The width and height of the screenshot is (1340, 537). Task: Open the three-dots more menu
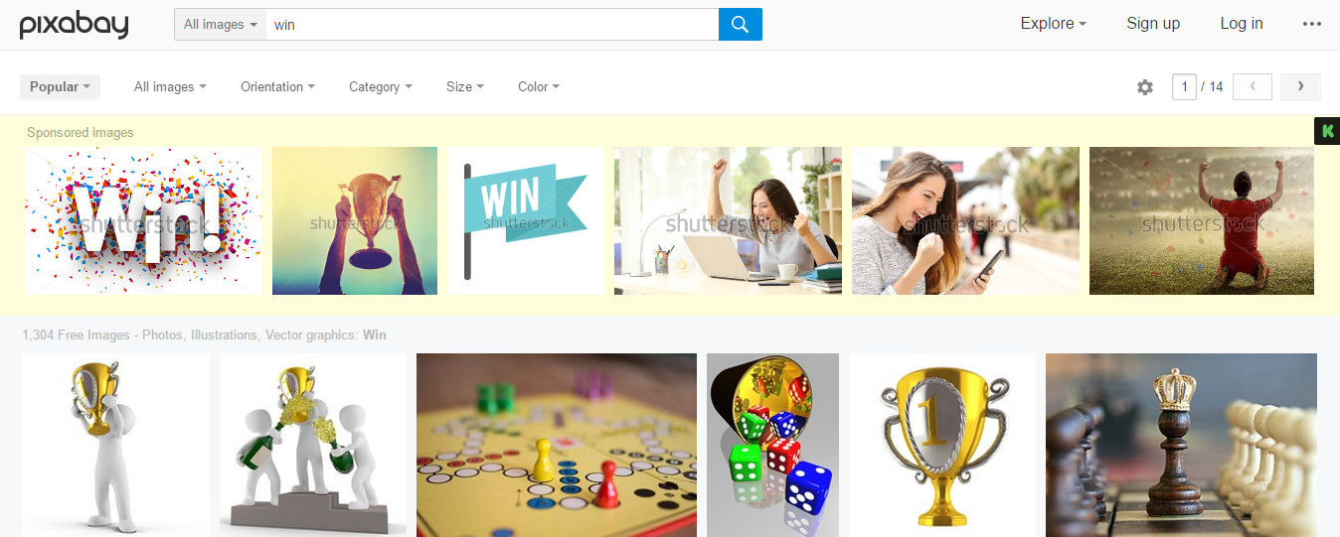point(1312,24)
